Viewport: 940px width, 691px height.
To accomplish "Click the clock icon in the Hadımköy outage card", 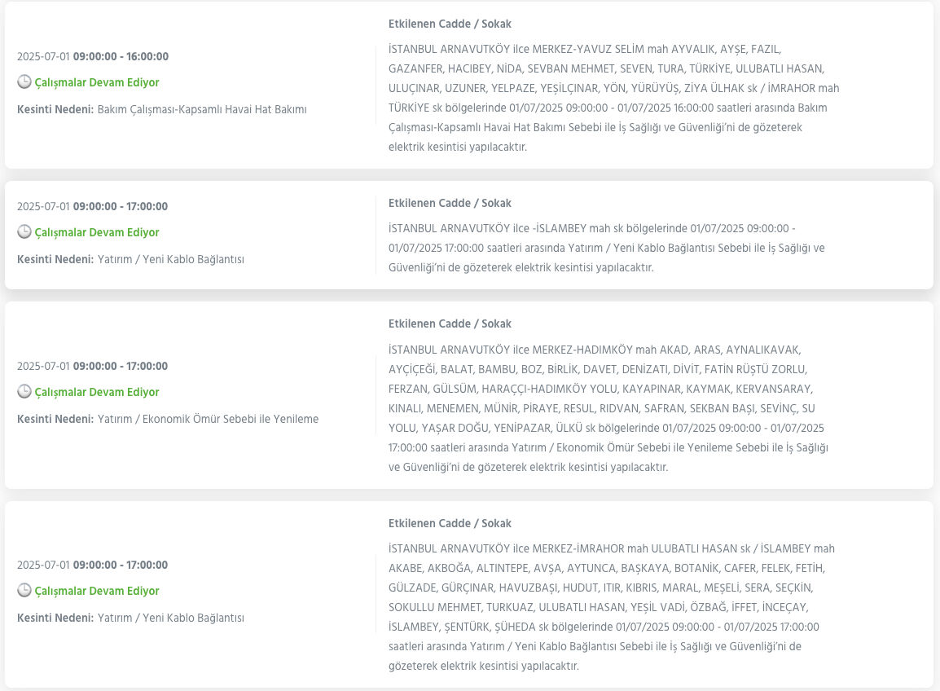I will click(x=24, y=392).
